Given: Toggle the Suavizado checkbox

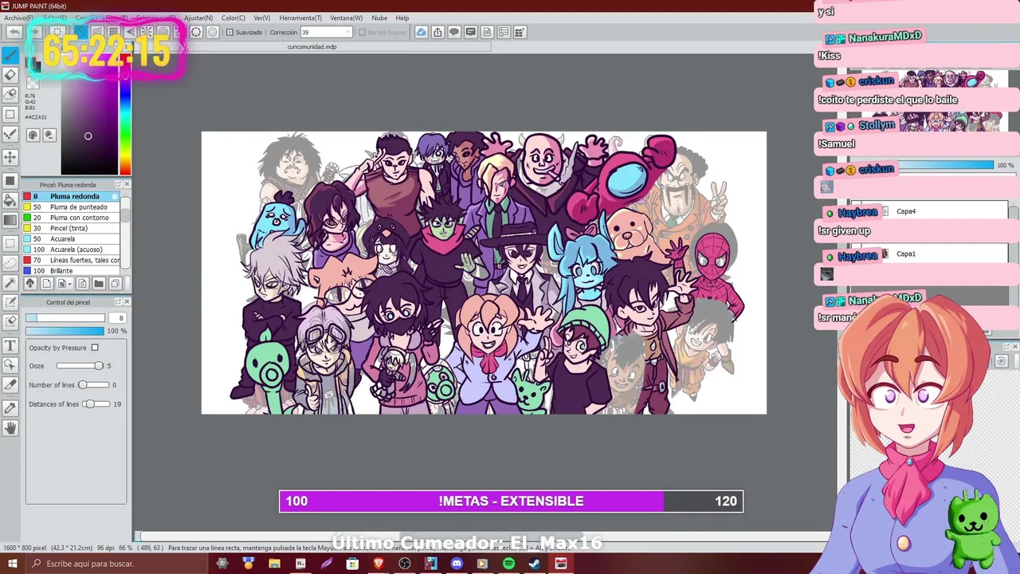Looking at the screenshot, I should point(229,32).
